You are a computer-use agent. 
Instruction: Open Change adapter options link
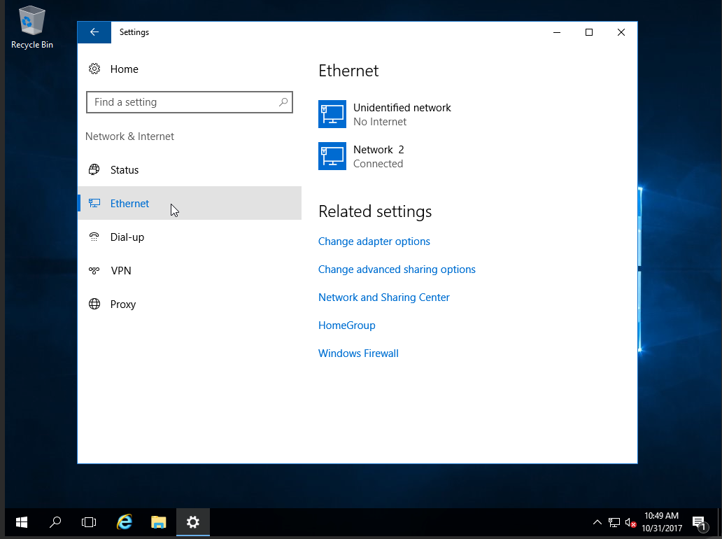click(x=374, y=241)
